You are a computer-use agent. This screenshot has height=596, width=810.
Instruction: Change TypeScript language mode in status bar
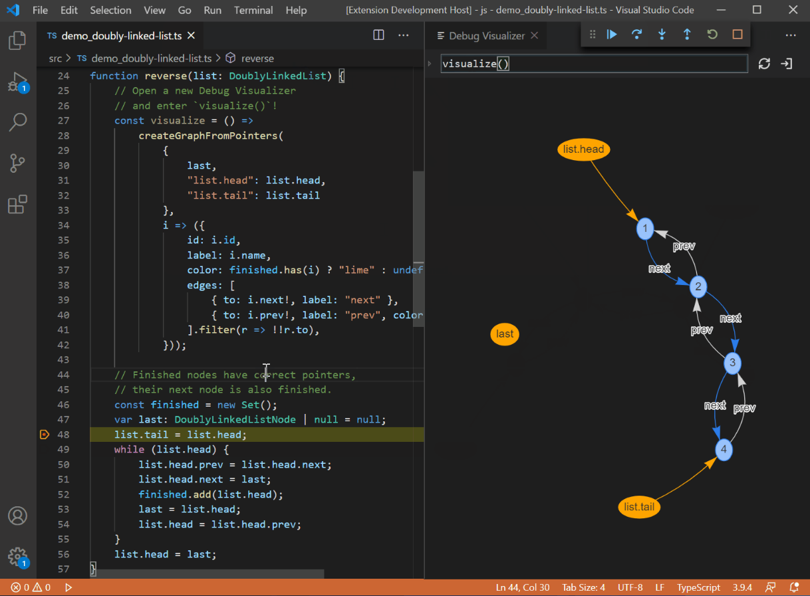click(698, 587)
